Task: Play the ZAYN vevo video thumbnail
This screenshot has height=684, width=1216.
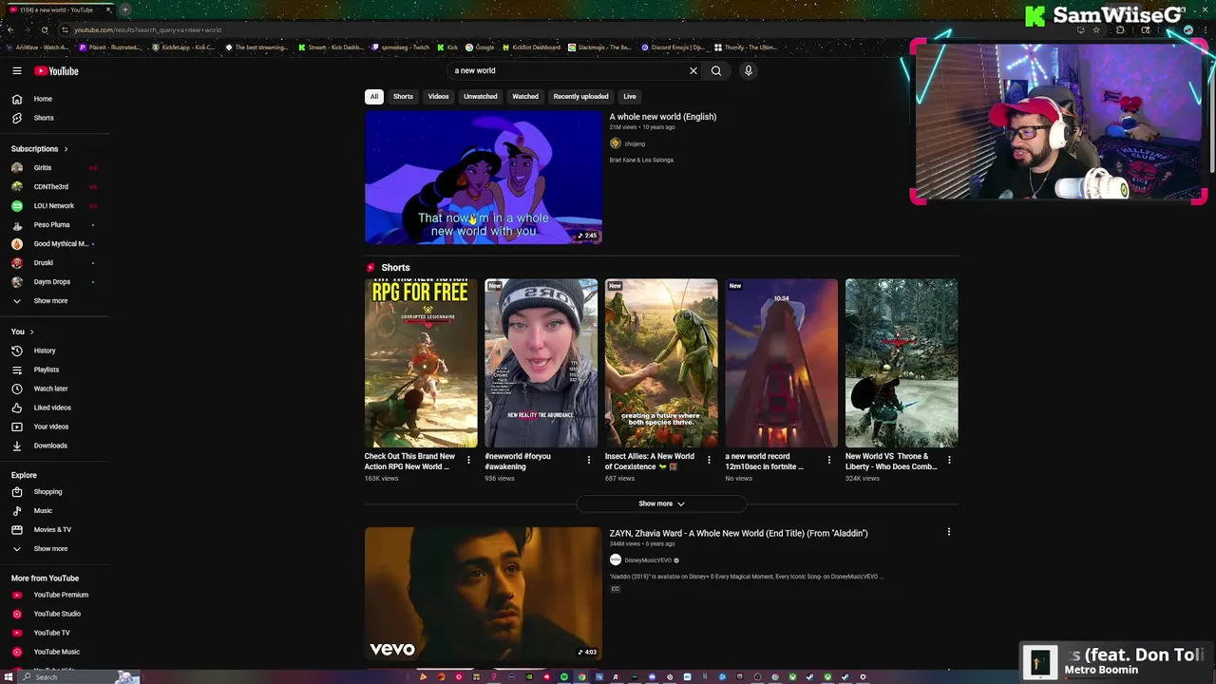Action: 484,594
